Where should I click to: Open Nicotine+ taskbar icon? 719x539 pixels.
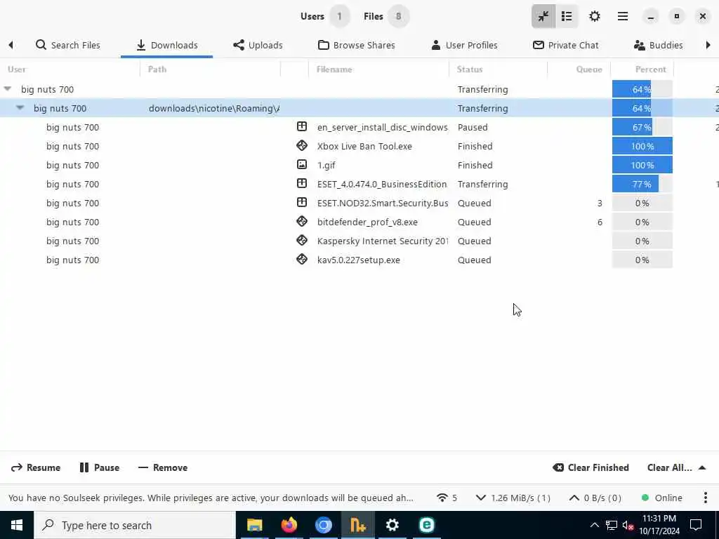(357, 525)
